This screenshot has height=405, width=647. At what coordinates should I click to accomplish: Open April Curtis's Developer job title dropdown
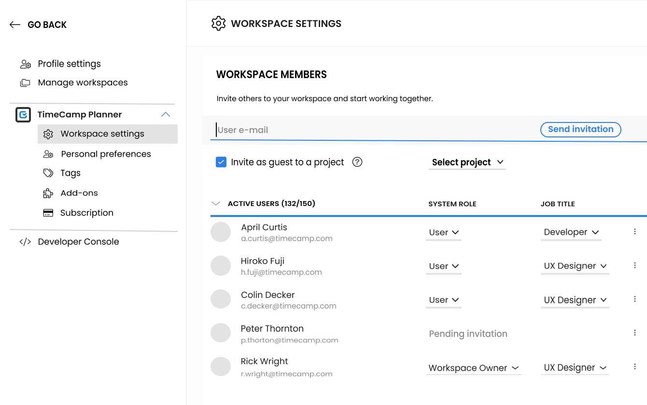coord(571,232)
